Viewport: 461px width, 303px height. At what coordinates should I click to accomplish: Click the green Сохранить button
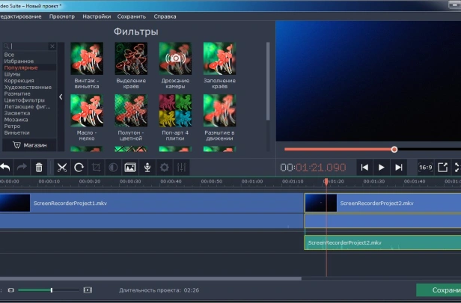pyautogui.click(x=439, y=290)
